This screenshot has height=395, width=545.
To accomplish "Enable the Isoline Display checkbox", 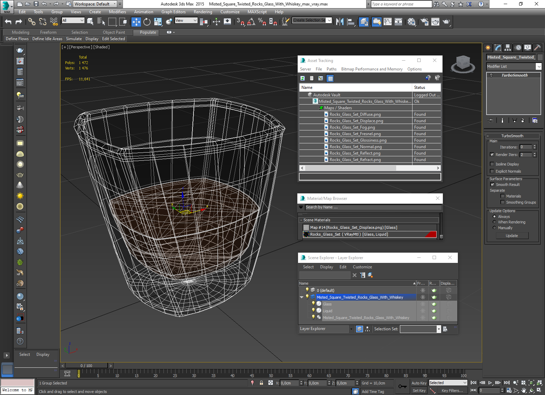I will (492, 164).
